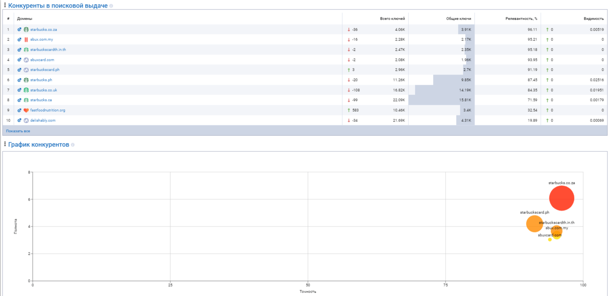Click info icon next to График конкурентов
This screenshot has height=296, width=609.
tap(73, 145)
